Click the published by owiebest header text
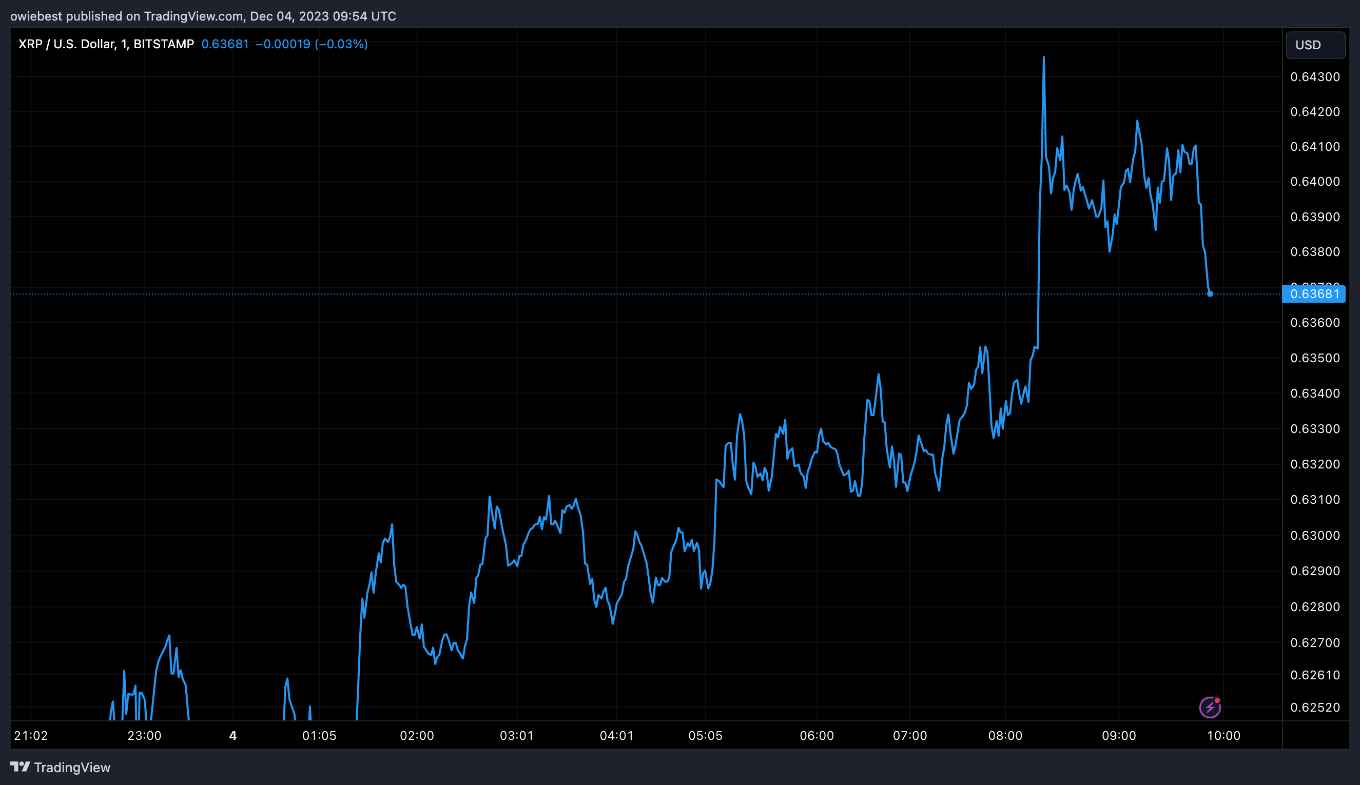Image resolution: width=1360 pixels, height=785 pixels. click(x=203, y=16)
